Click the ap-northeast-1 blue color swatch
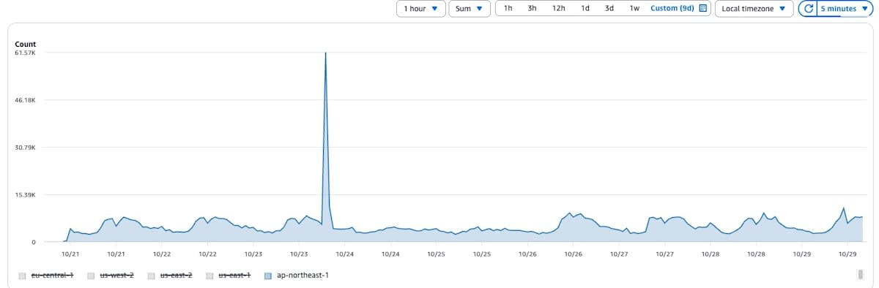 click(268, 276)
